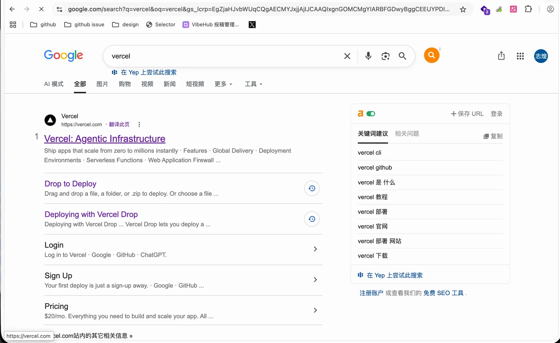
Task: Open the green leaf extension icon
Action: coord(499,9)
